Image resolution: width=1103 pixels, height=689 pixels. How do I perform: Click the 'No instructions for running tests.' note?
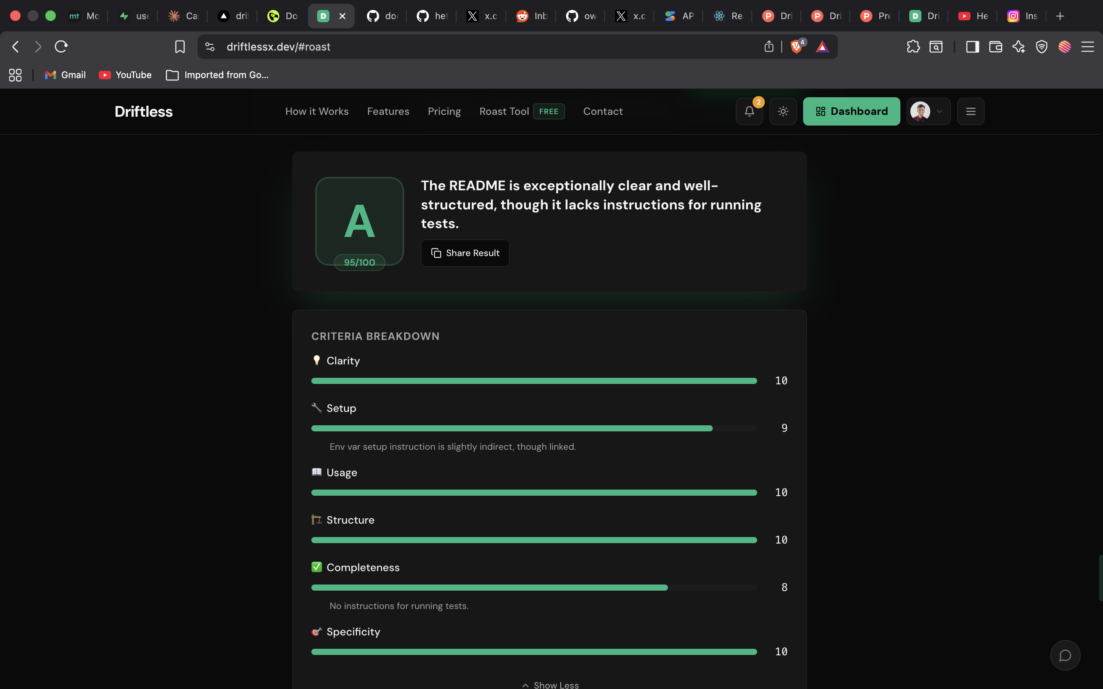(399, 606)
